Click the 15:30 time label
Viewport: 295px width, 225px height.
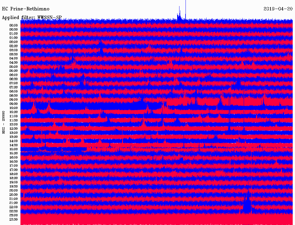point(14,153)
